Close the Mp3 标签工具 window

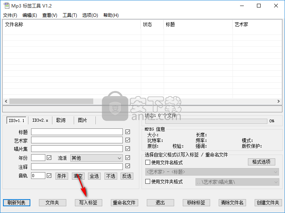pos(276,6)
